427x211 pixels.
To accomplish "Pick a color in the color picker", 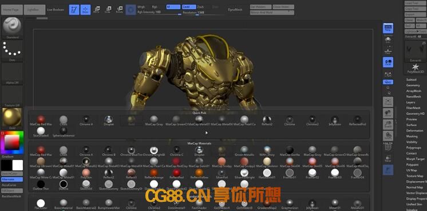I will [12, 143].
